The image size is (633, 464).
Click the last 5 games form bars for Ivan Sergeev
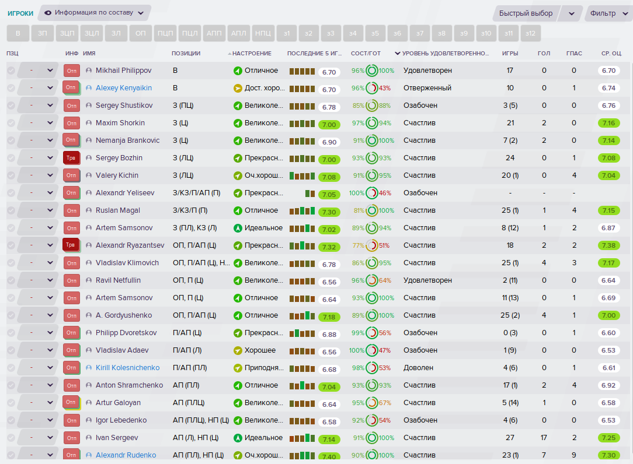302,438
